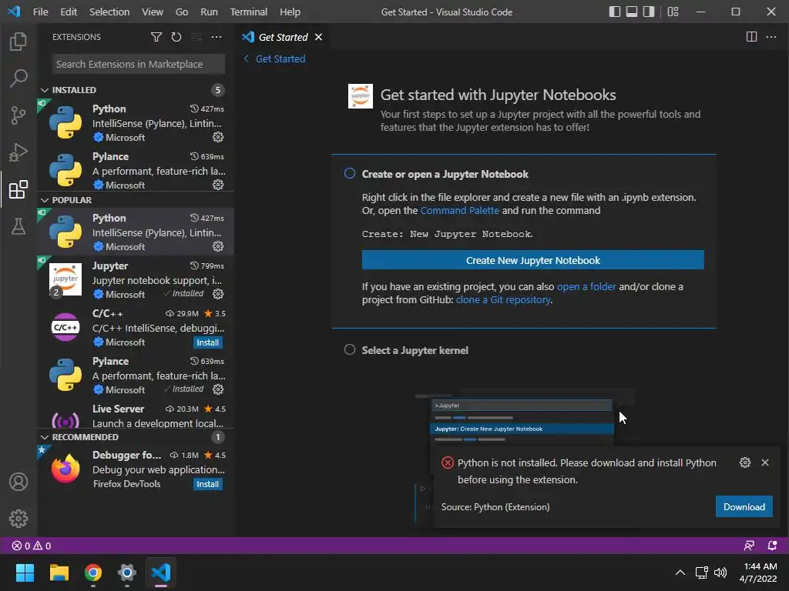Close the Get Started tab

pos(318,37)
